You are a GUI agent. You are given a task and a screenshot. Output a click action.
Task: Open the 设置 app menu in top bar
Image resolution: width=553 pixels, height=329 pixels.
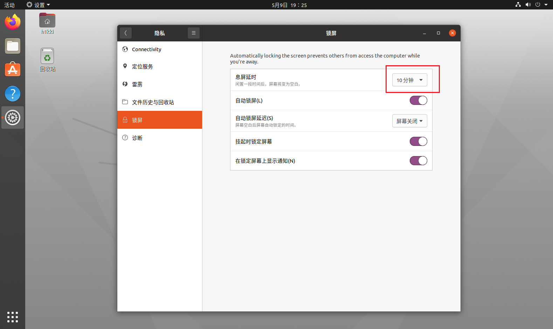click(x=39, y=5)
